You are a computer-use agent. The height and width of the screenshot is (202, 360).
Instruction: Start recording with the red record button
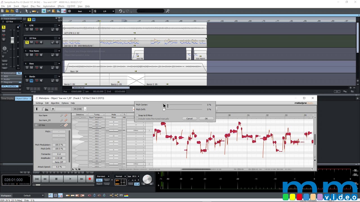(x=90, y=179)
